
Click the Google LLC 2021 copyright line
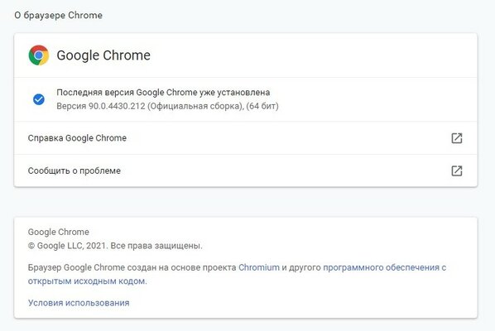pos(115,246)
